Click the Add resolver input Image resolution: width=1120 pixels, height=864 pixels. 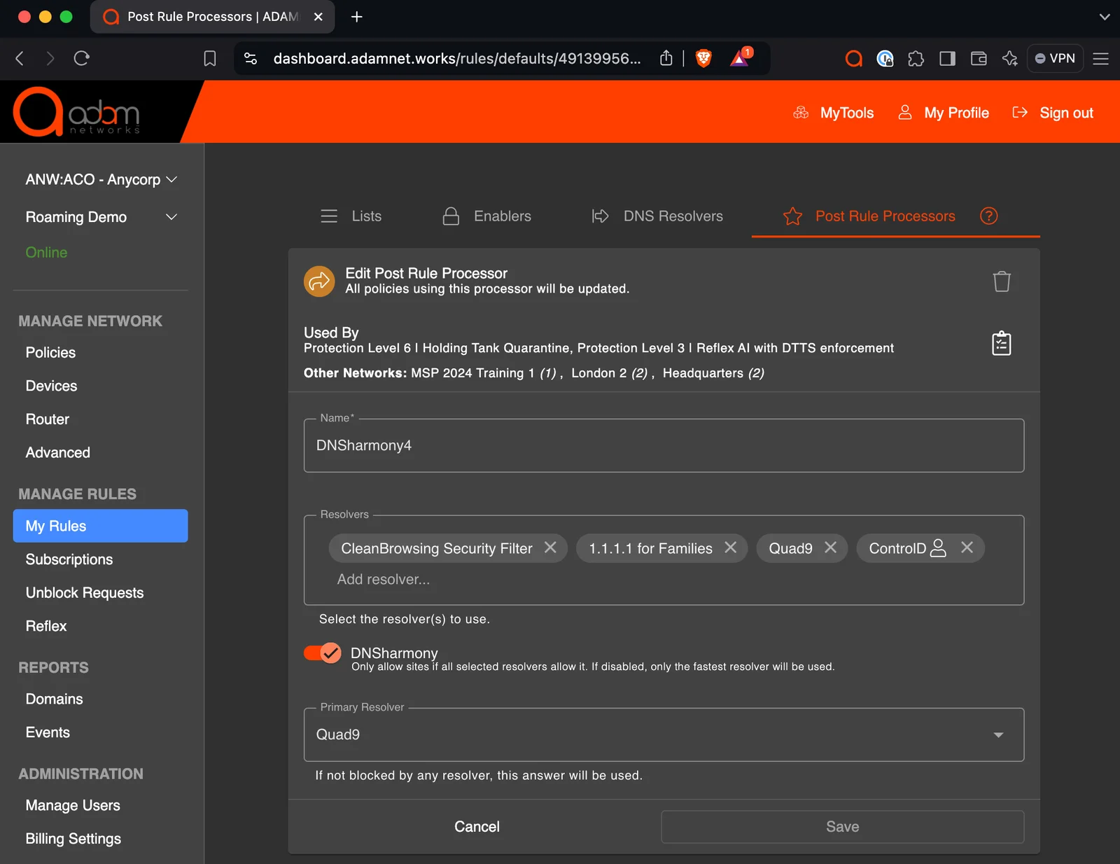(x=384, y=580)
